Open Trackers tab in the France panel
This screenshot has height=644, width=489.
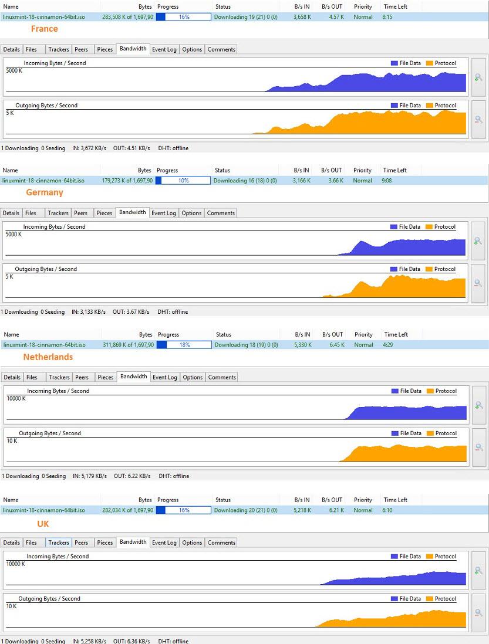[x=59, y=49]
